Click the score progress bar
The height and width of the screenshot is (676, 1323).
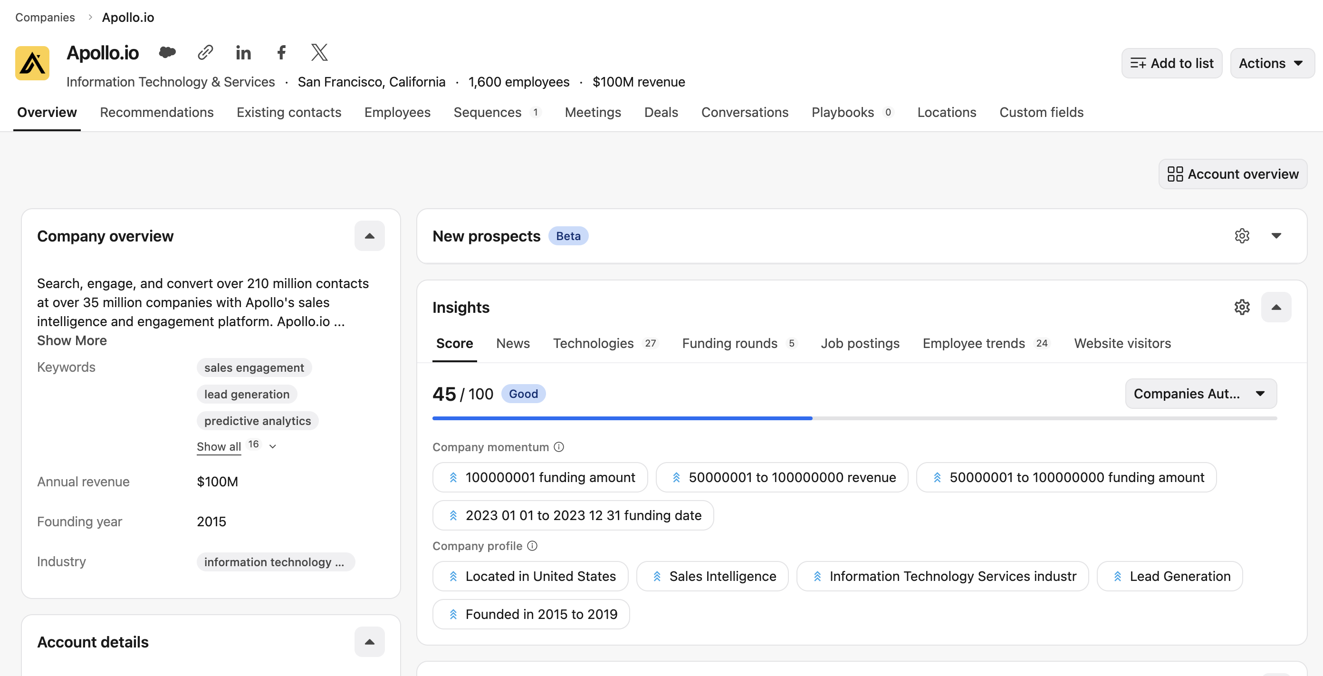click(854, 418)
